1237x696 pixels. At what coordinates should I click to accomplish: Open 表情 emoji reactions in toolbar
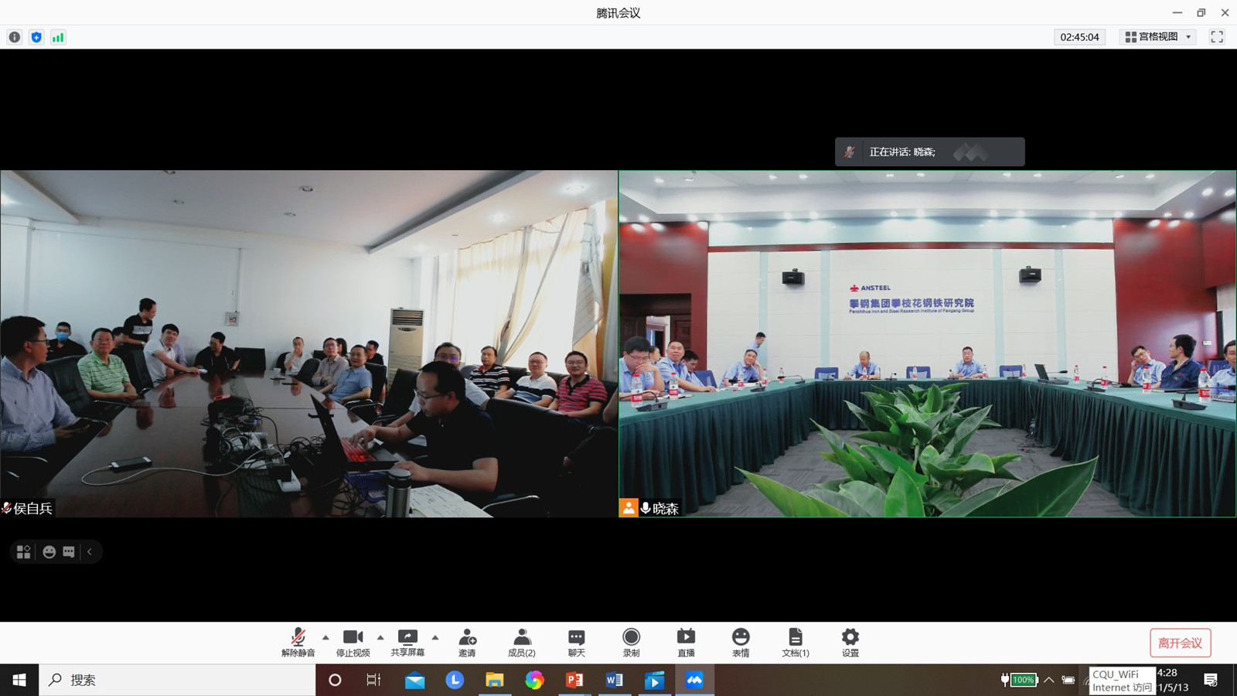point(741,642)
